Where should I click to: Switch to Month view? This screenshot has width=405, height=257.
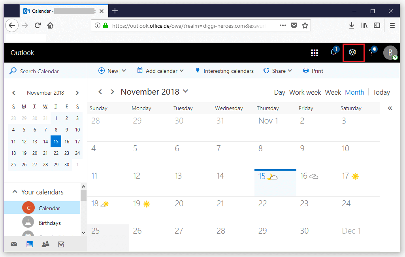tap(354, 92)
